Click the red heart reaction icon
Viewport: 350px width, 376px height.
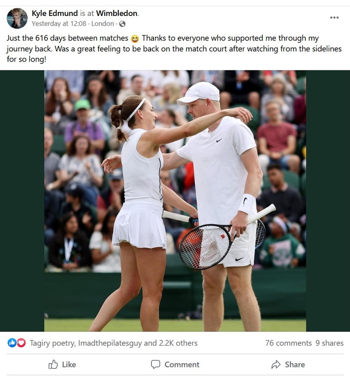pos(21,343)
